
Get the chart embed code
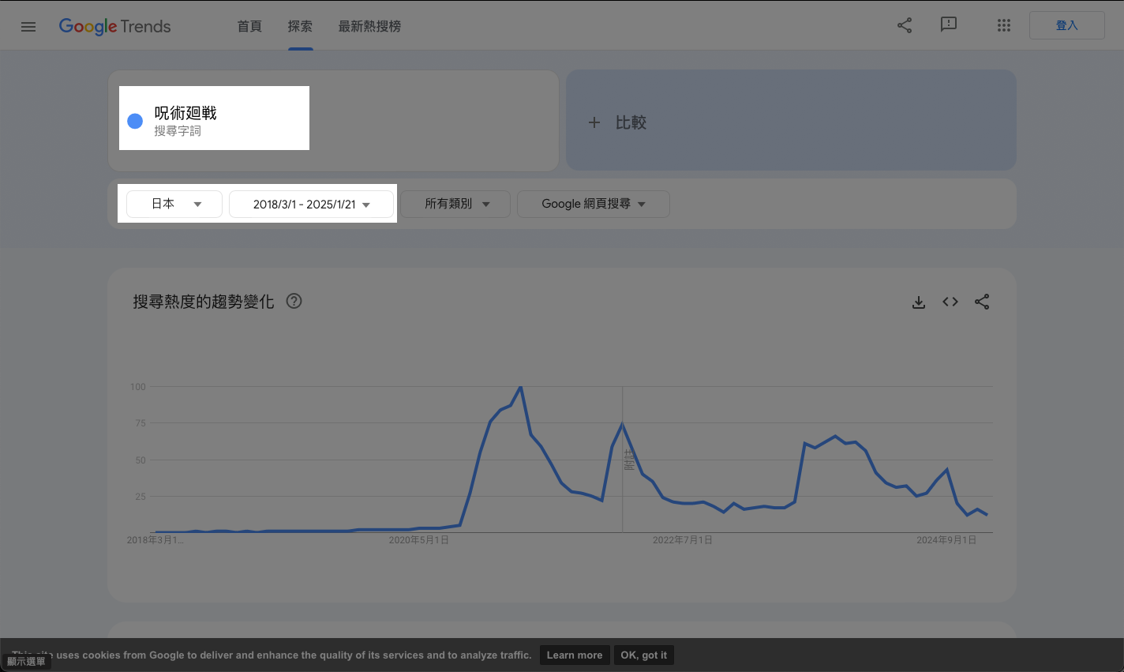tap(950, 302)
